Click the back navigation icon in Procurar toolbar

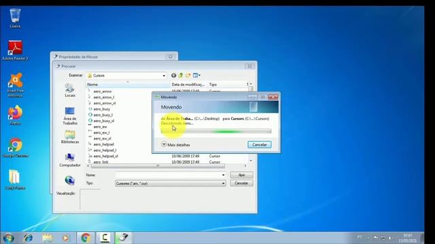tap(174, 75)
